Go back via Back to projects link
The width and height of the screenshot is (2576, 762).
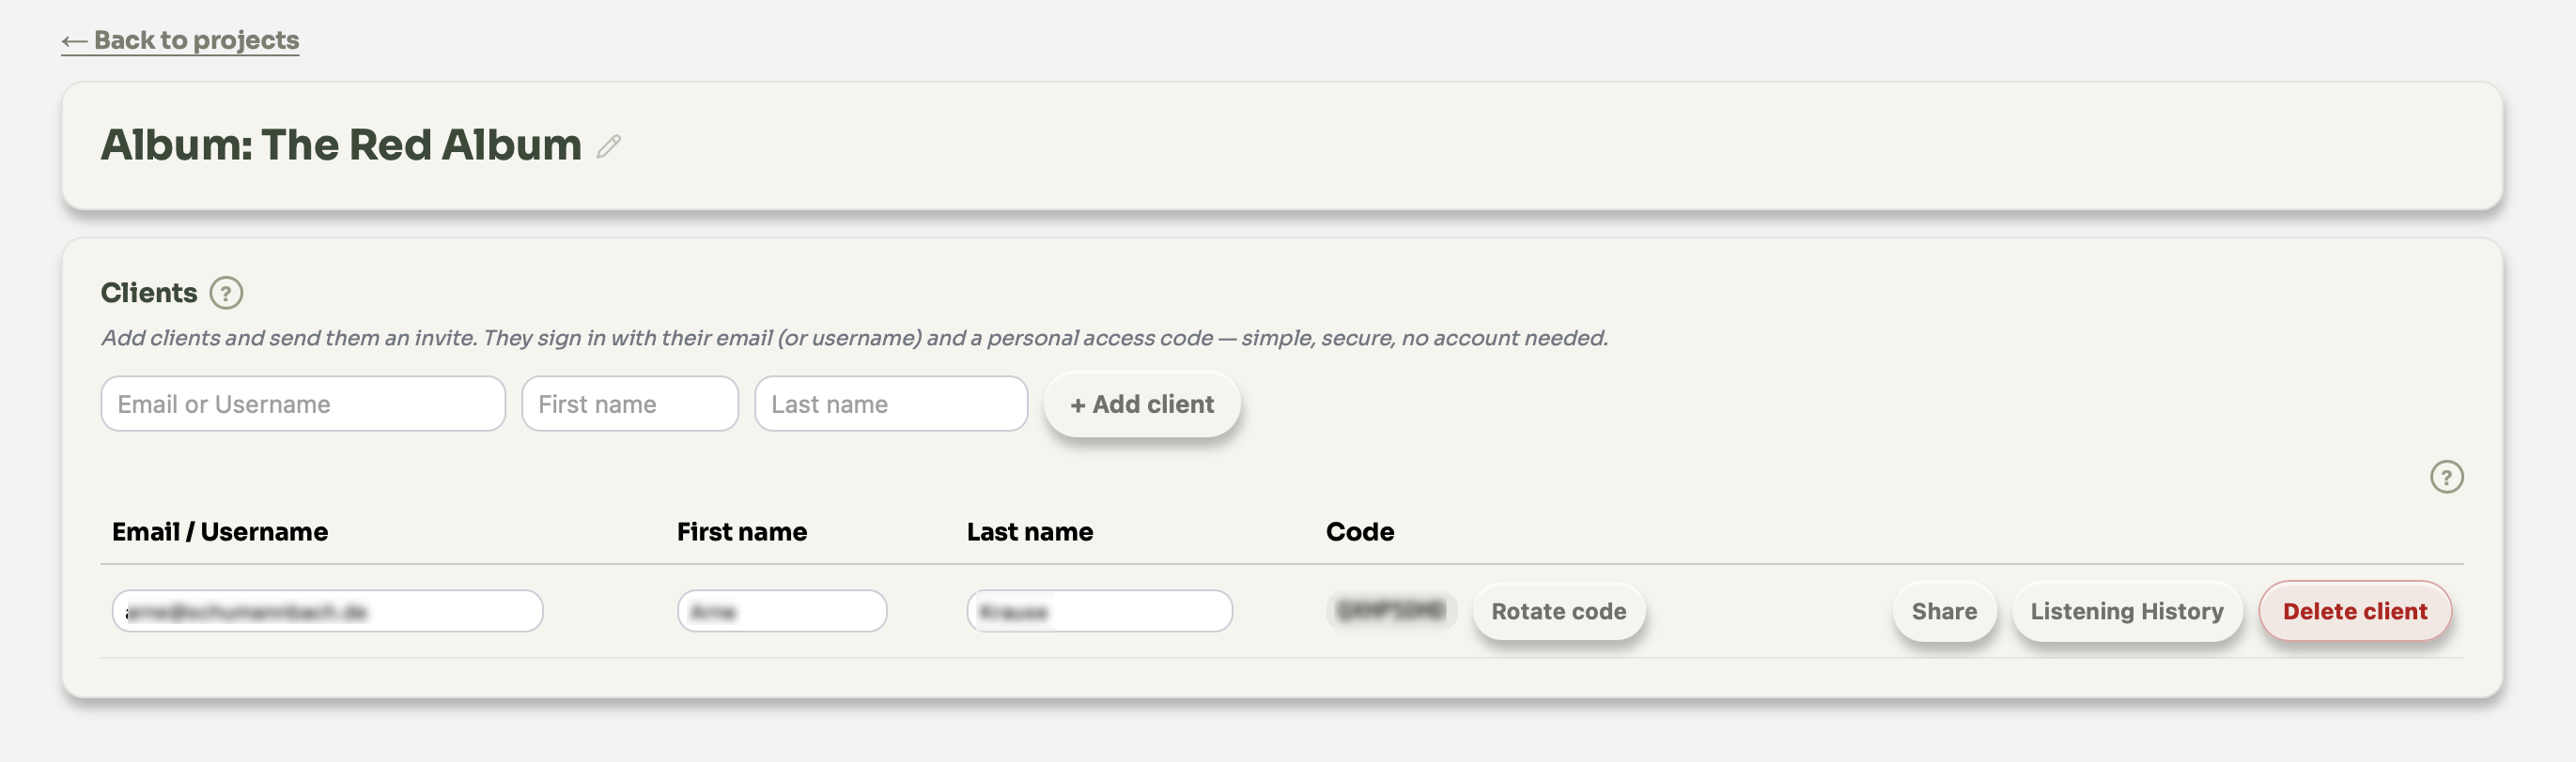[x=180, y=40]
